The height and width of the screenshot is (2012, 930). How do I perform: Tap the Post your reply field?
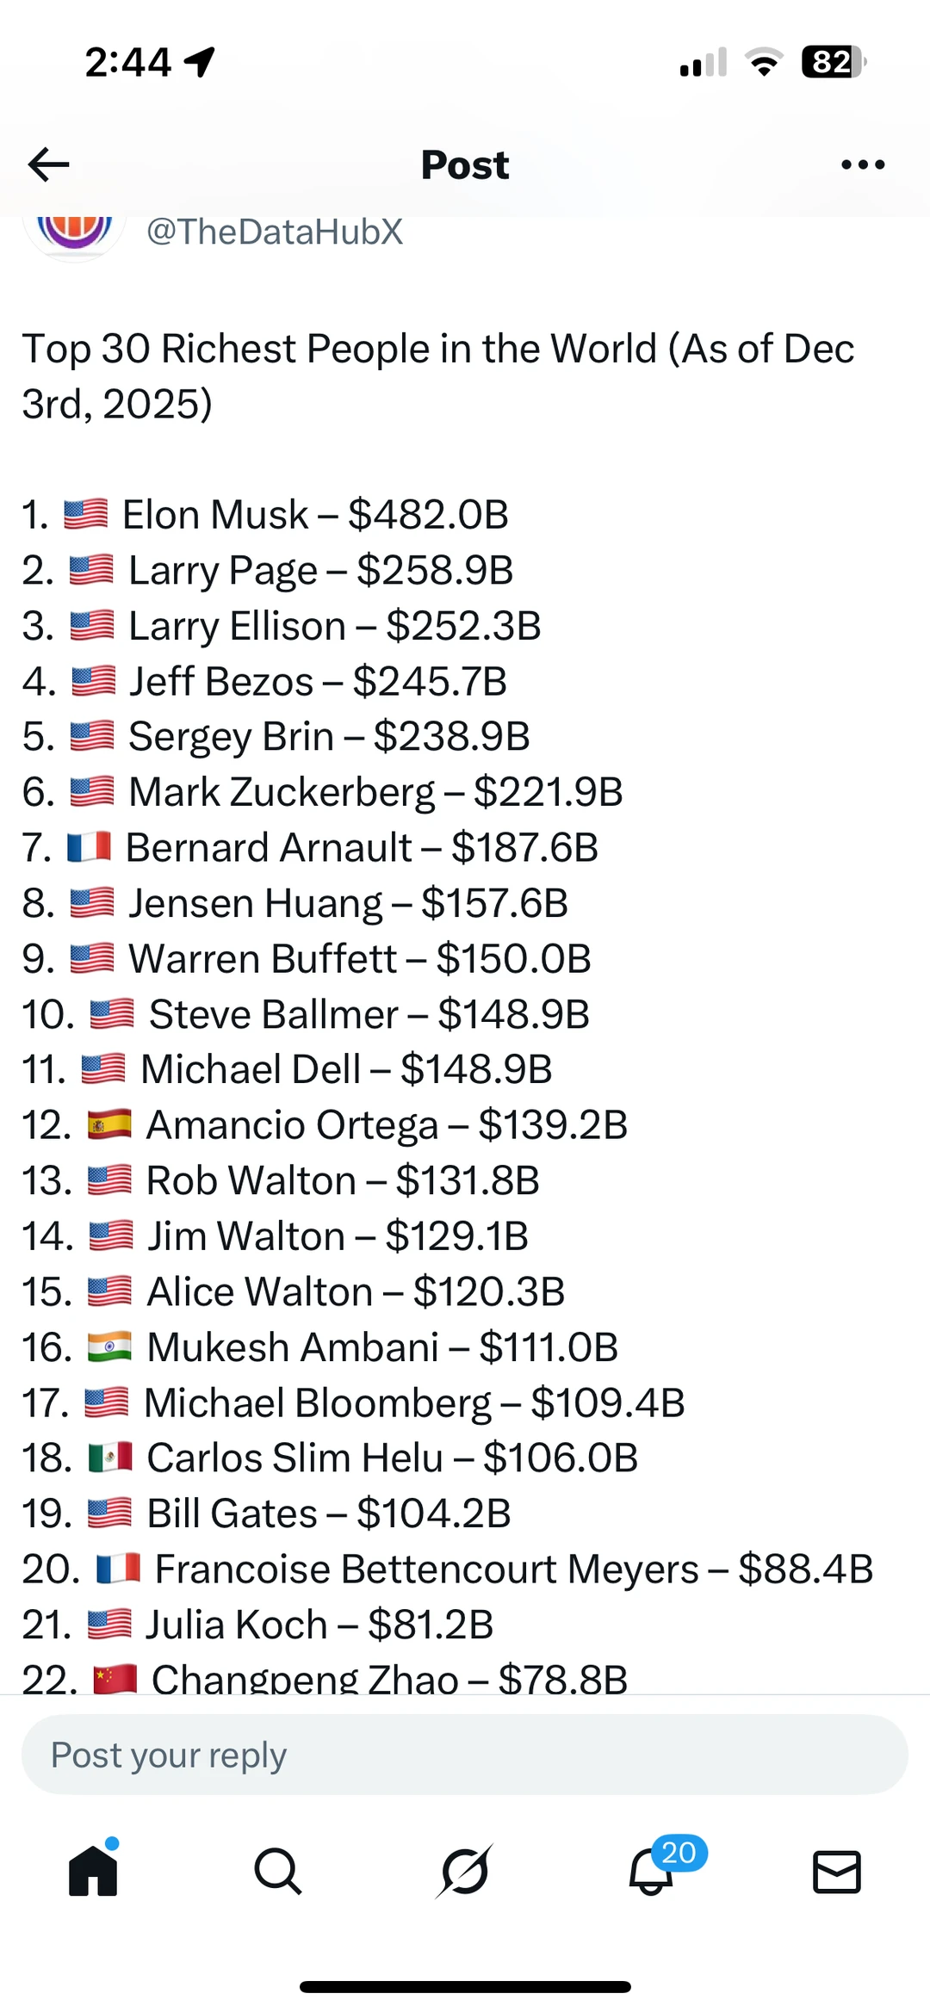click(465, 1755)
